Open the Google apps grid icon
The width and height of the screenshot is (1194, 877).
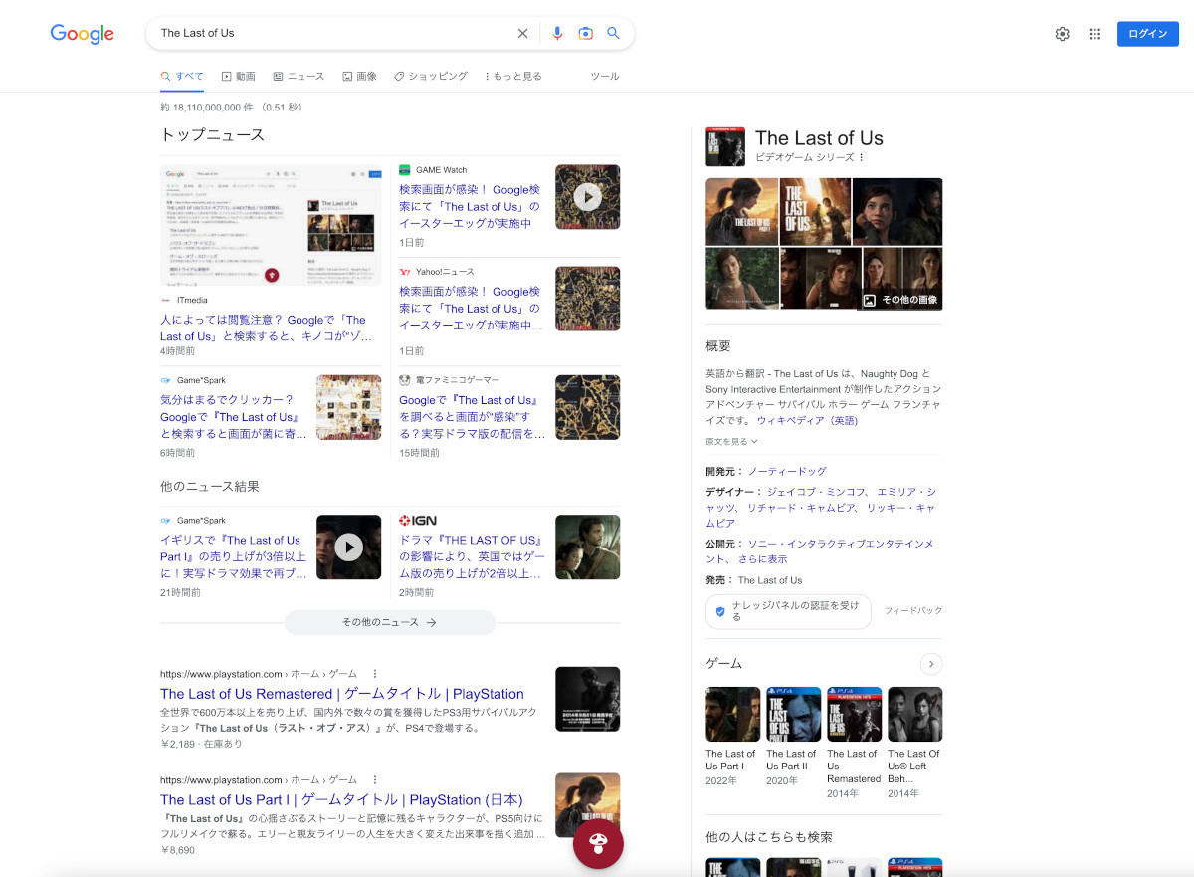(x=1094, y=34)
